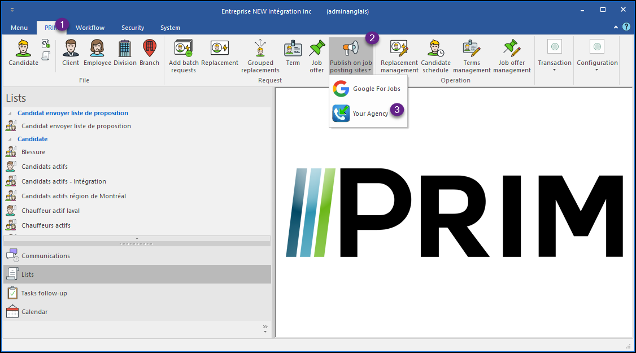The height and width of the screenshot is (353, 636).
Task: Collapse the Candidate list group
Action: pyautogui.click(x=10, y=139)
